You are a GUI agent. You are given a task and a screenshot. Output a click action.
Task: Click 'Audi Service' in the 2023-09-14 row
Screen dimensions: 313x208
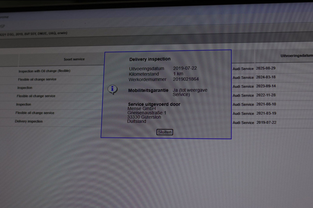pos(243,87)
